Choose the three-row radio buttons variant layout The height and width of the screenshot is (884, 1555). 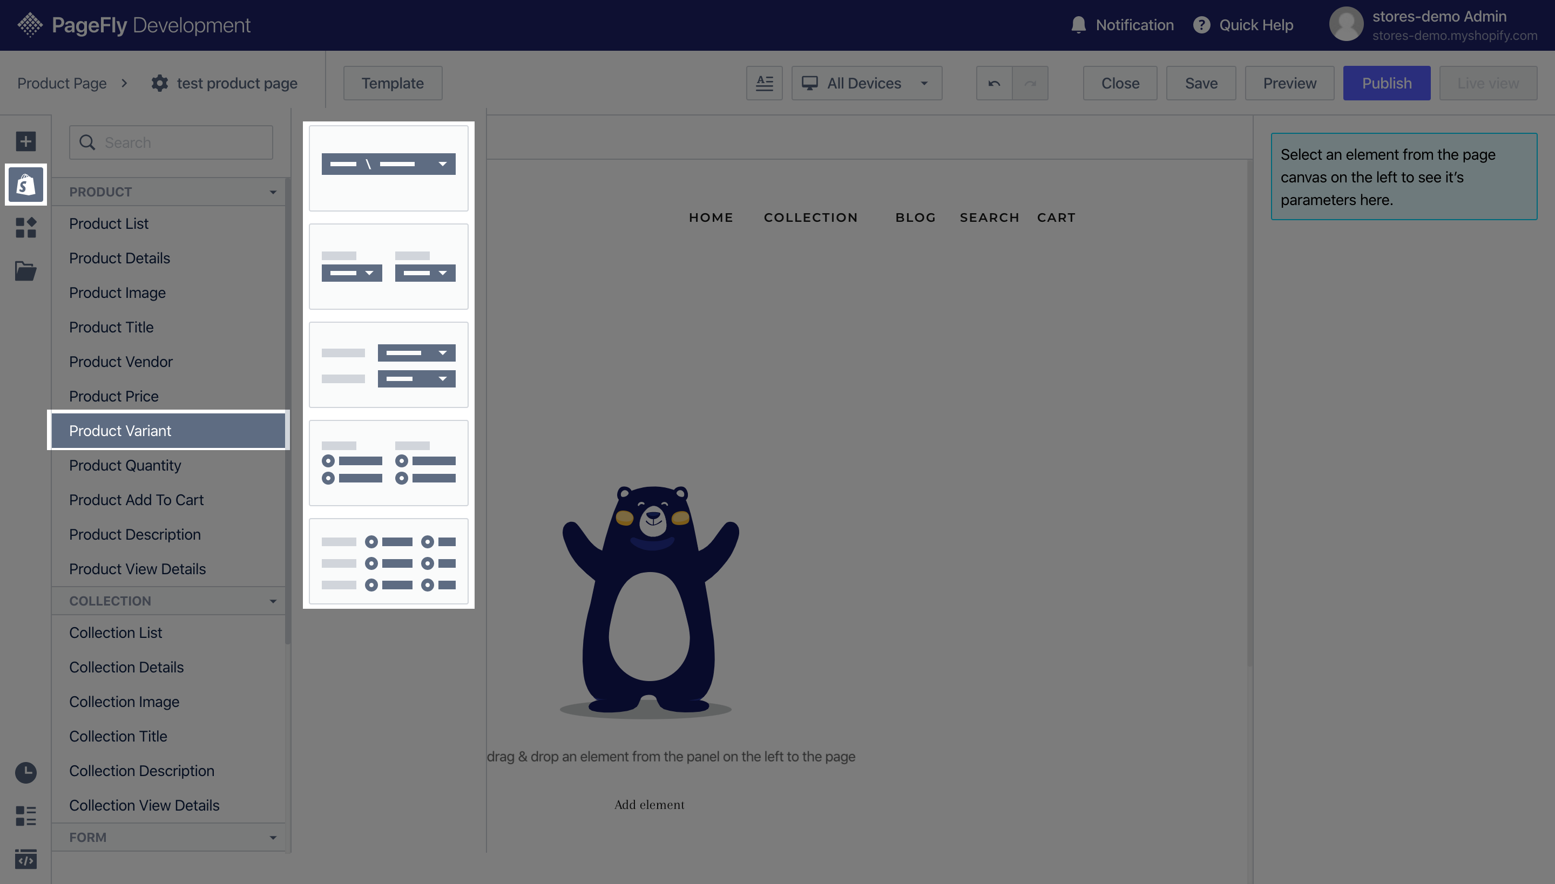point(389,562)
